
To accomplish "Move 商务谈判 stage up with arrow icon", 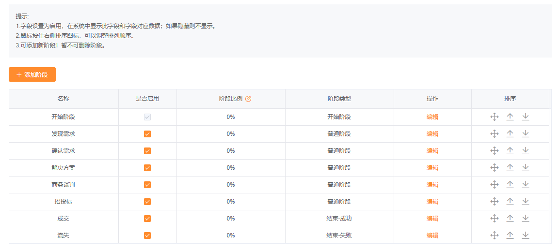I will pos(510,185).
